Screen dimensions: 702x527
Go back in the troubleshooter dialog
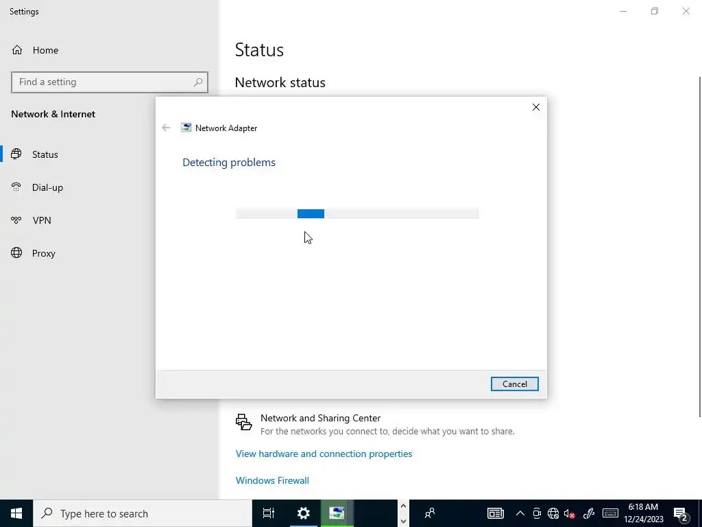(166, 128)
